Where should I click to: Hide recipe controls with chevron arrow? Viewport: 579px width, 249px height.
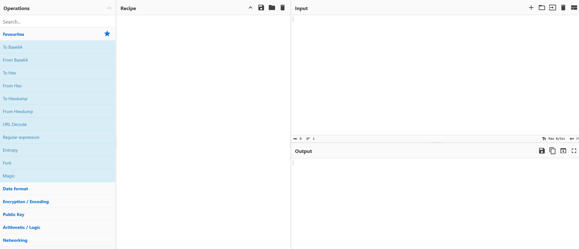[x=251, y=8]
